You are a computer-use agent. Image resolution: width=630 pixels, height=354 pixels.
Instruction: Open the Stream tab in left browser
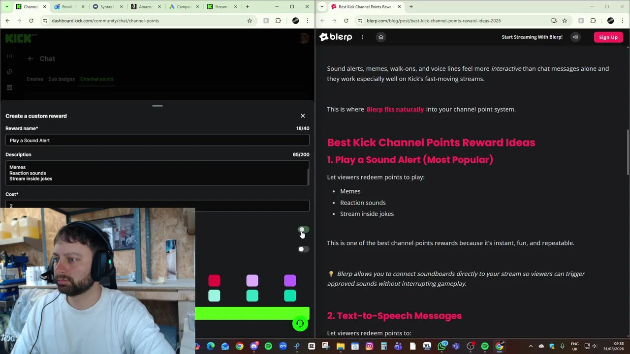[221, 7]
